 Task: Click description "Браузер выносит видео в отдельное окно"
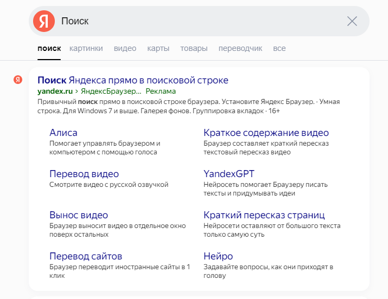(118, 230)
